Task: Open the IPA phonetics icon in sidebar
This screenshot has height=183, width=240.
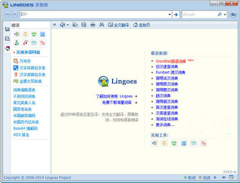Action: (34, 42)
